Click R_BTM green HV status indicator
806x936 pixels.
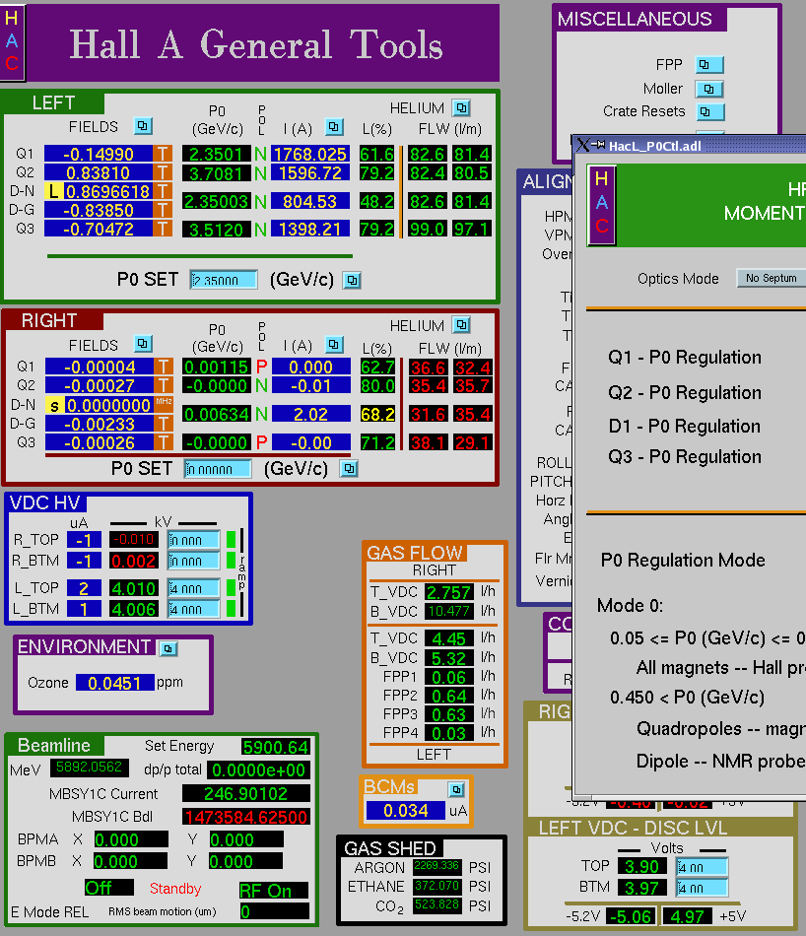pyautogui.click(x=231, y=561)
